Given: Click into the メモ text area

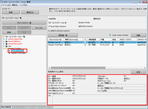Looking at the screenshot, I should (x=99, y=100).
